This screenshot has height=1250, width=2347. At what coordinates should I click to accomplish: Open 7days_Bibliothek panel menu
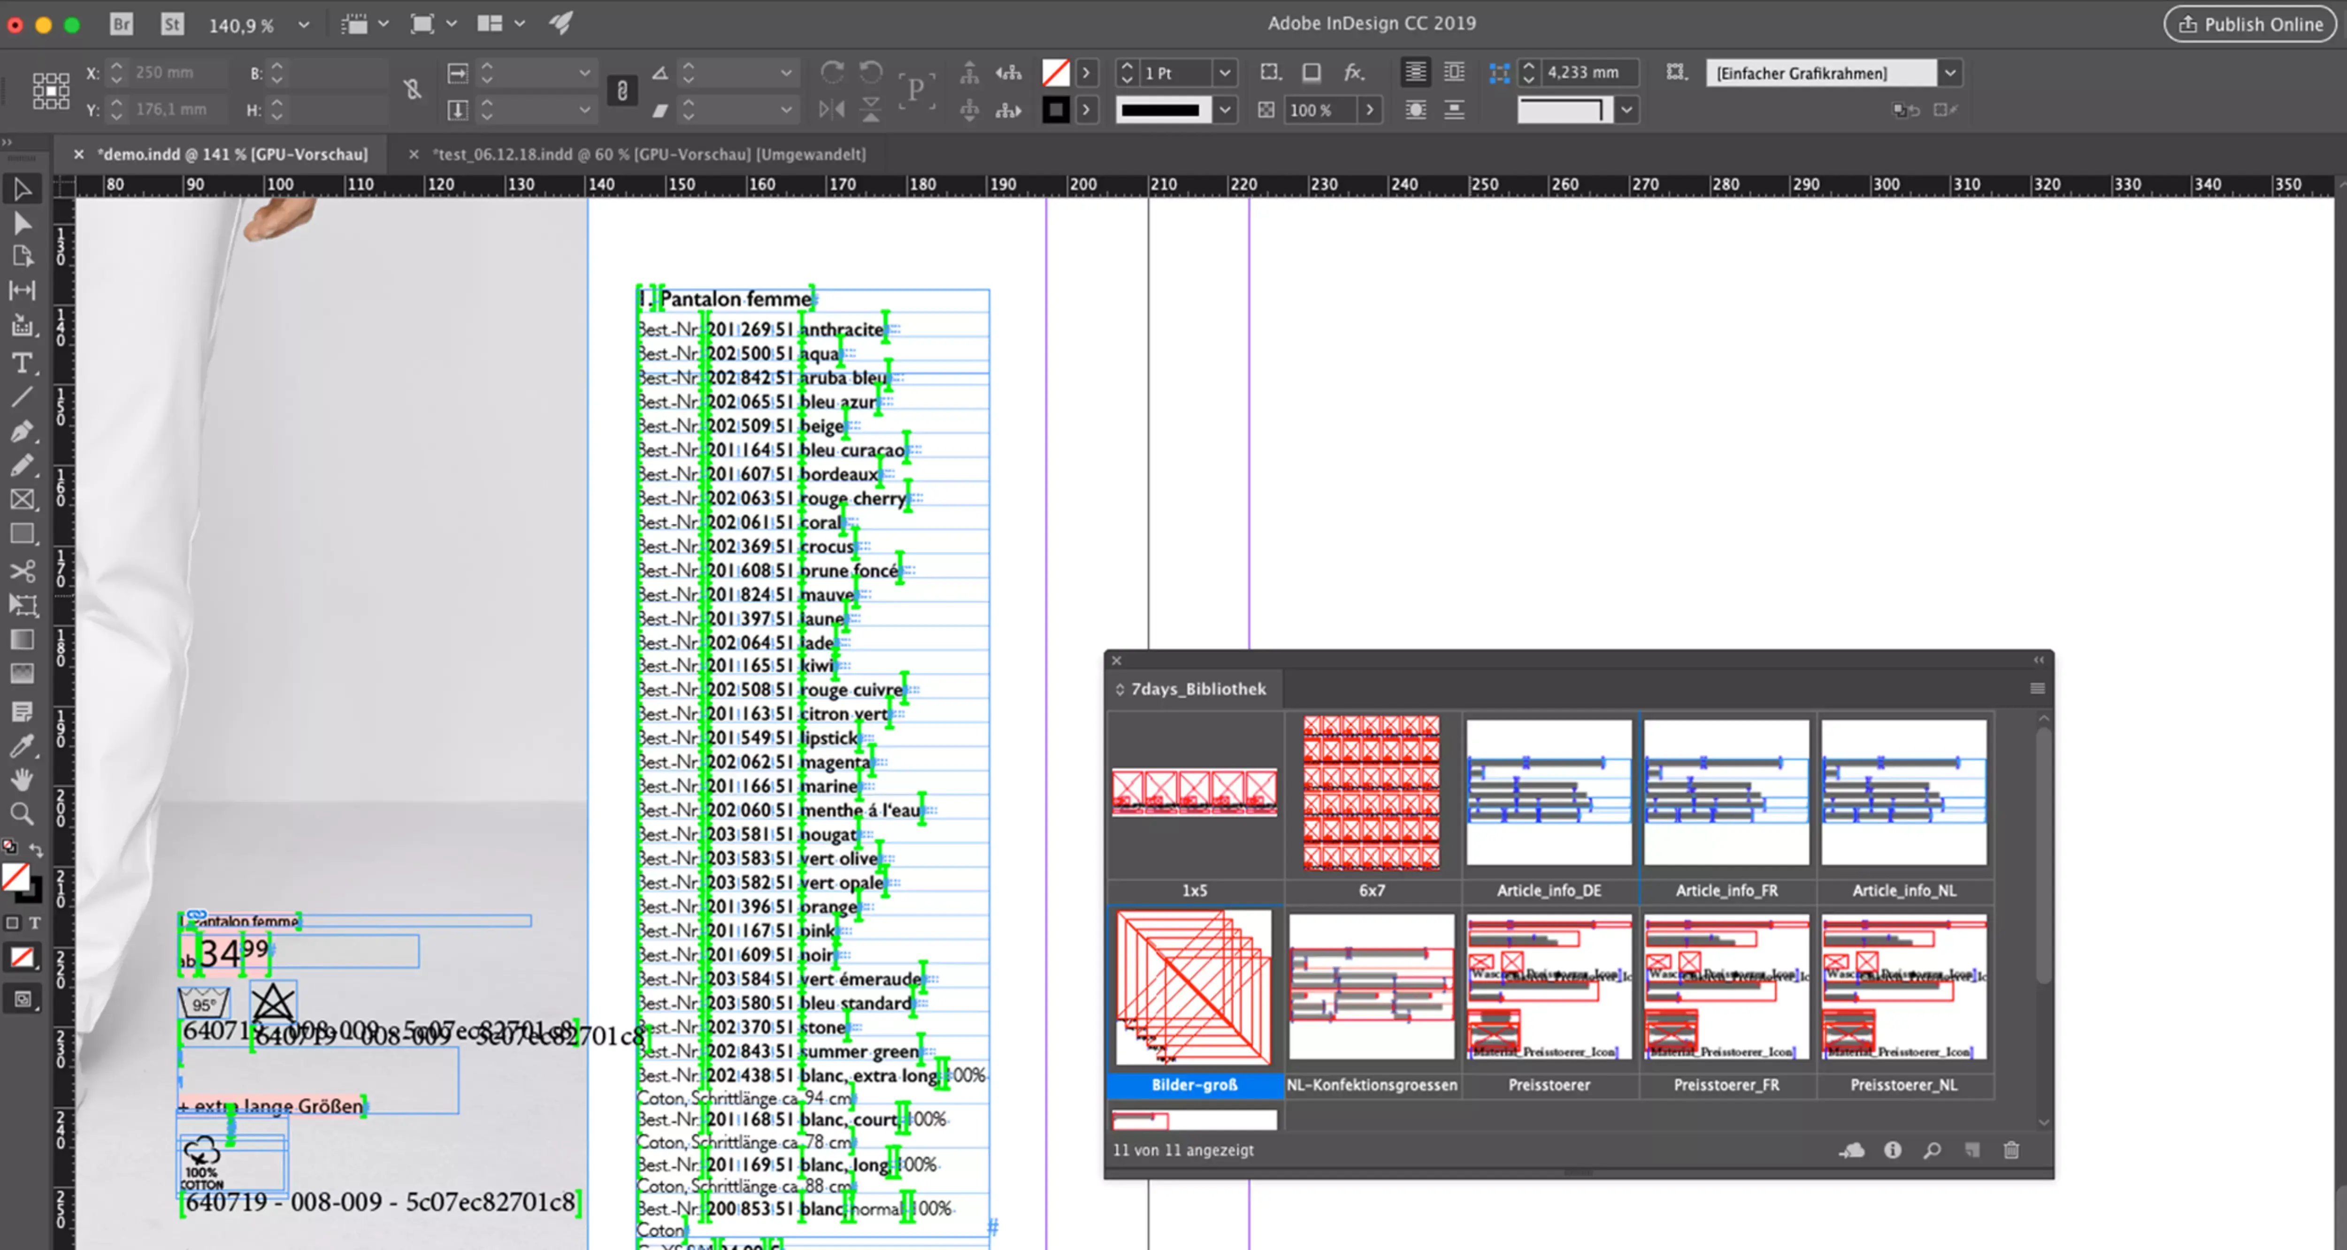coord(2037,689)
